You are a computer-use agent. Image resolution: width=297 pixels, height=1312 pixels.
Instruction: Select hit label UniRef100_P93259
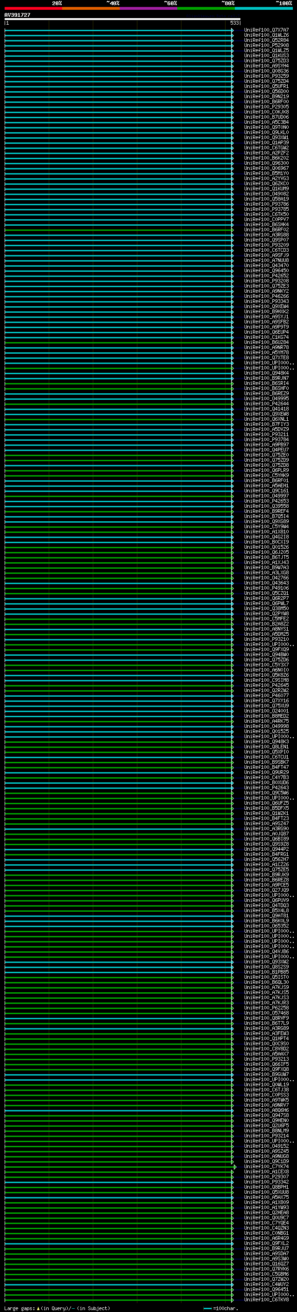click(x=266, y=76)
